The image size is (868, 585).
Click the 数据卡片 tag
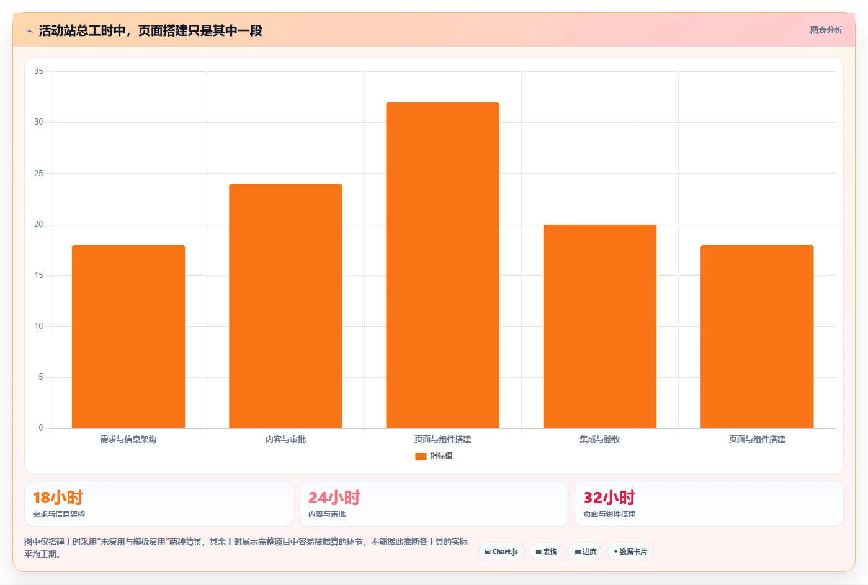(630, 552)
